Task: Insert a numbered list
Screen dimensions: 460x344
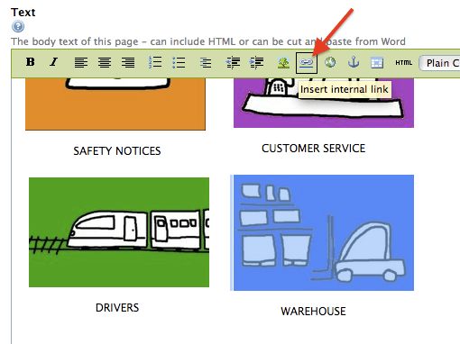Action: (x=155, y=62)
